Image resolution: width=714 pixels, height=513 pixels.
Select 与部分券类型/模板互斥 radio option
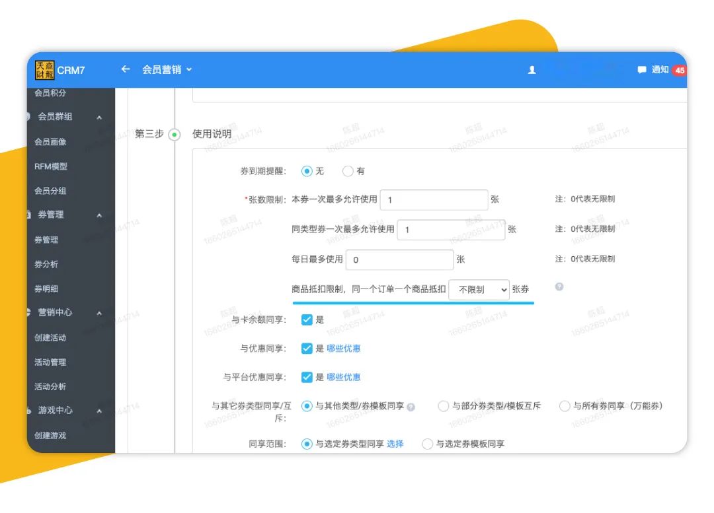click(443, 406)
